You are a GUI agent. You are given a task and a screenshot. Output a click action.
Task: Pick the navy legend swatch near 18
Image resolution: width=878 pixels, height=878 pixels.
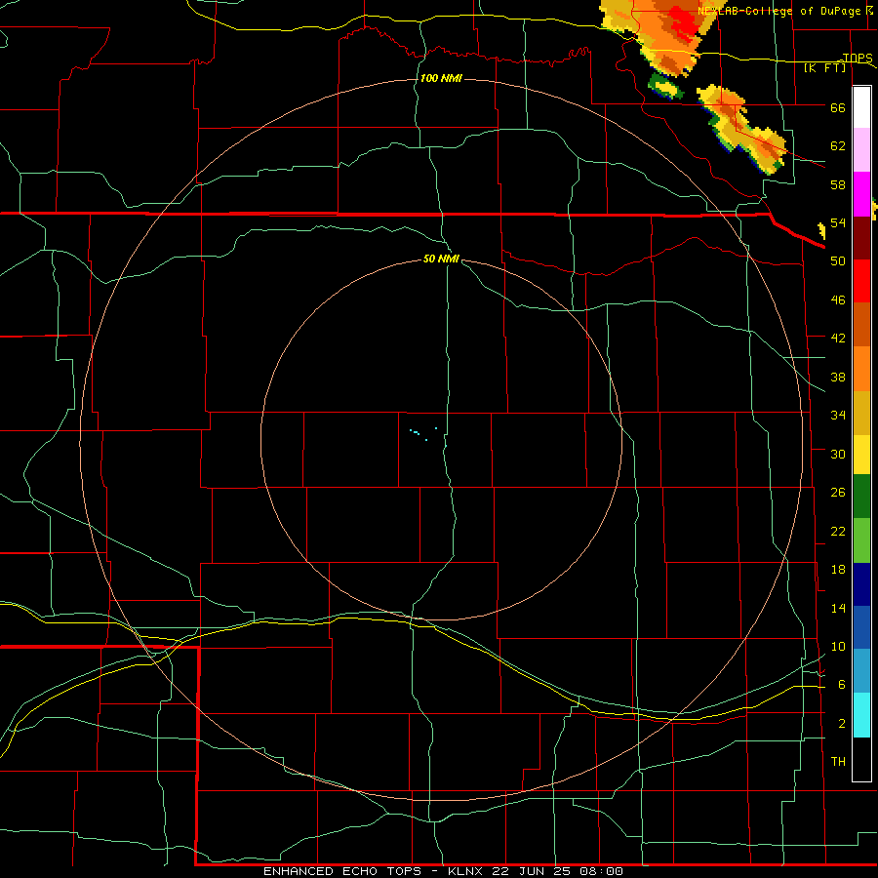tap(861, 584)
